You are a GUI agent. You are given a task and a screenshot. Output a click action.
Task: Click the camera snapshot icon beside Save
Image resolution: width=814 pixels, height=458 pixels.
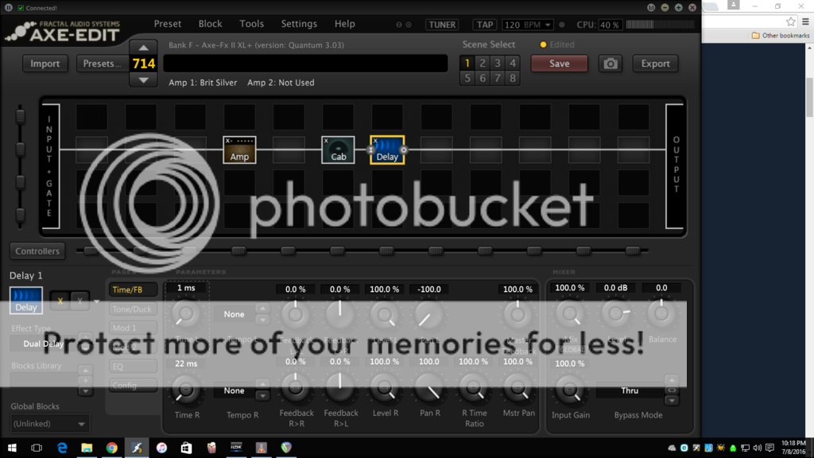click(610, 63)
